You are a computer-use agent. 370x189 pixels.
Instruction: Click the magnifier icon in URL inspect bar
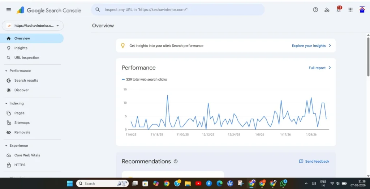pyautogui.click(x=98, y=10)
